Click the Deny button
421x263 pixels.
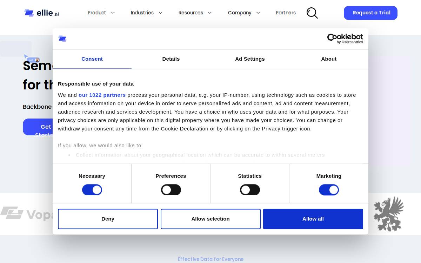tap(108, 219)
